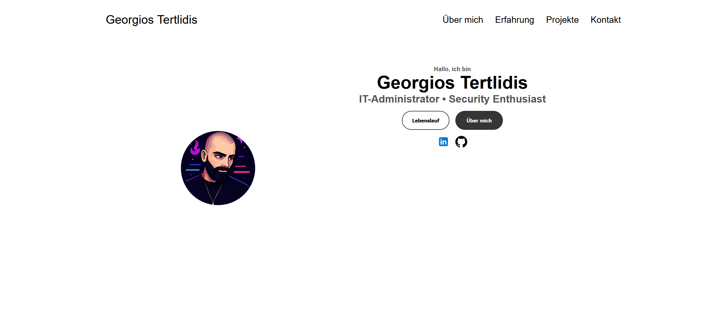Click the "Security Enthusiast" subtitle text
Screen dimensions: 712x313
point(497,99)
